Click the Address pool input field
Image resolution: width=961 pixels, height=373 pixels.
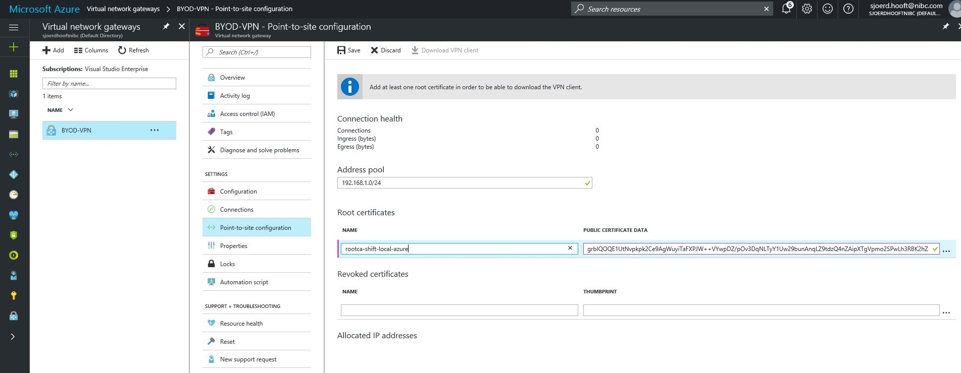465,183
